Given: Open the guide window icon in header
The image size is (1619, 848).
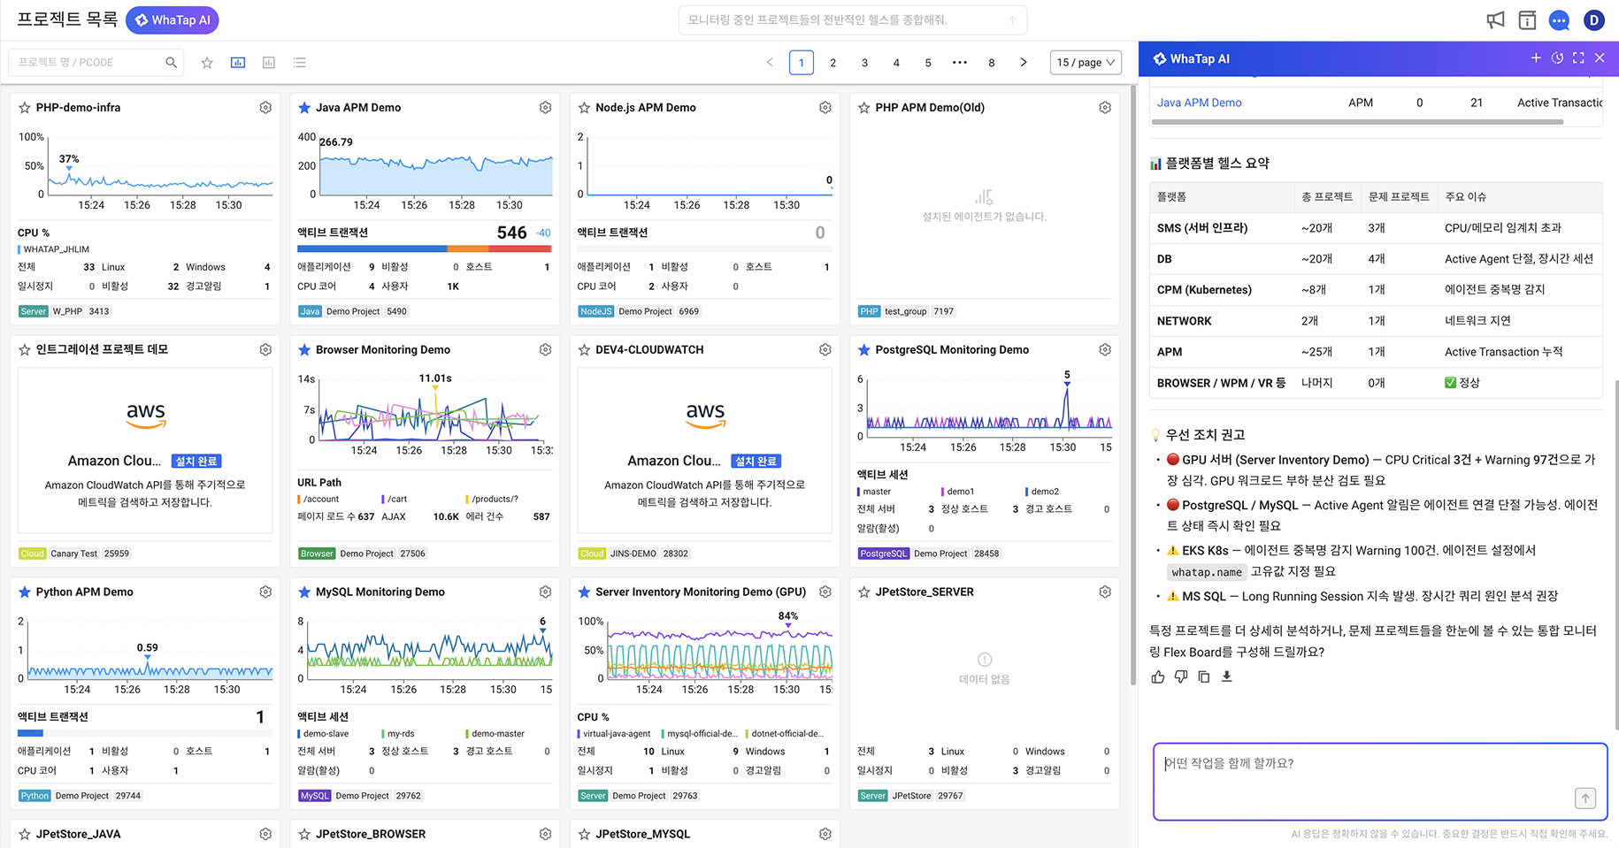Looking at the screenshot, I should [1527, 19].
